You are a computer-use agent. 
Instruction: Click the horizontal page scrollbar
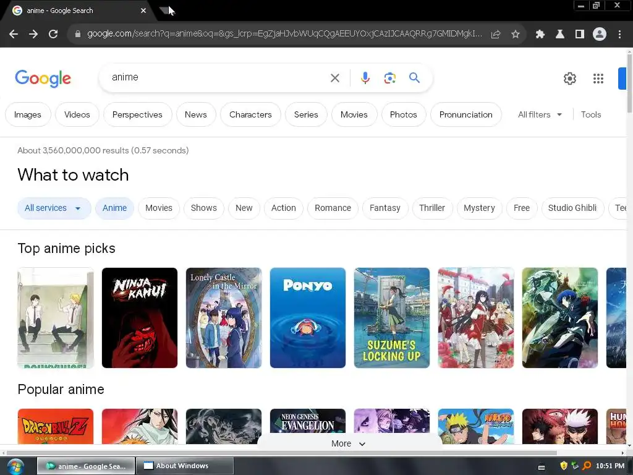click(281, 453)
